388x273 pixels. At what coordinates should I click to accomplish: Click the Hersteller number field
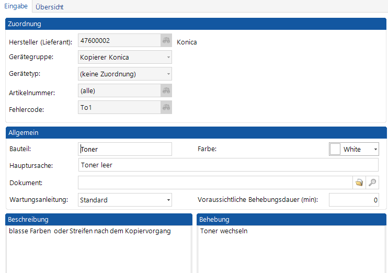point(119,40)
